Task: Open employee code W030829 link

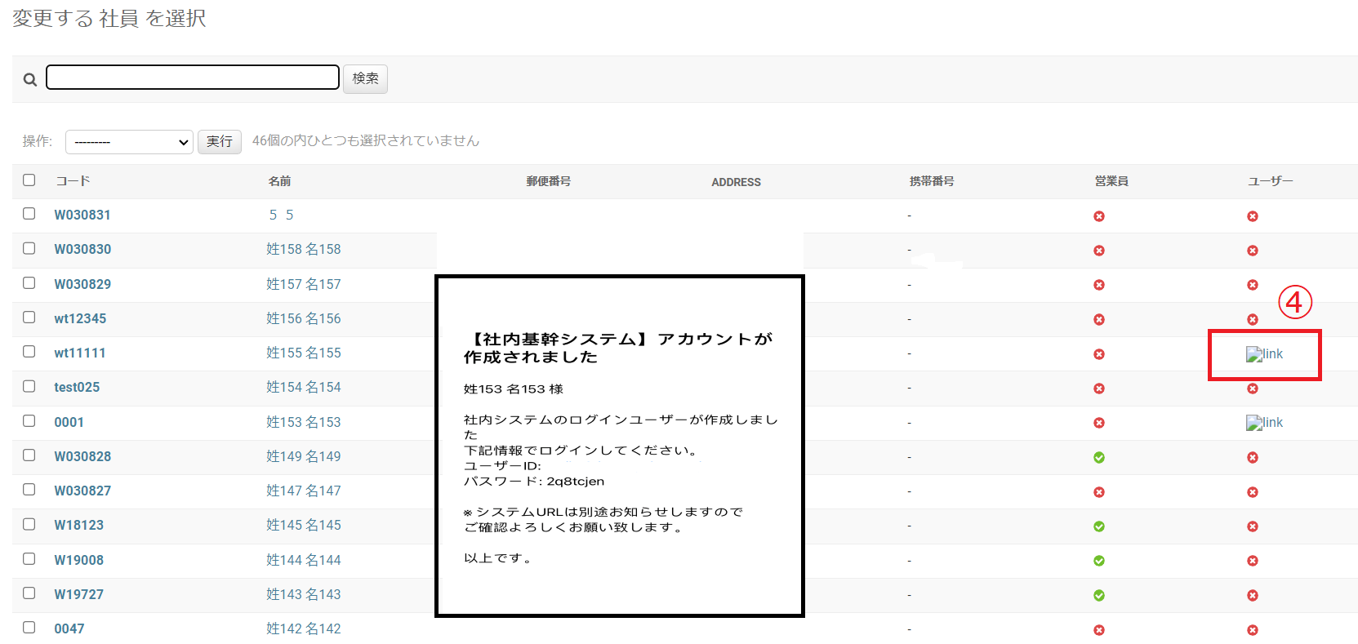Action: 82,284
